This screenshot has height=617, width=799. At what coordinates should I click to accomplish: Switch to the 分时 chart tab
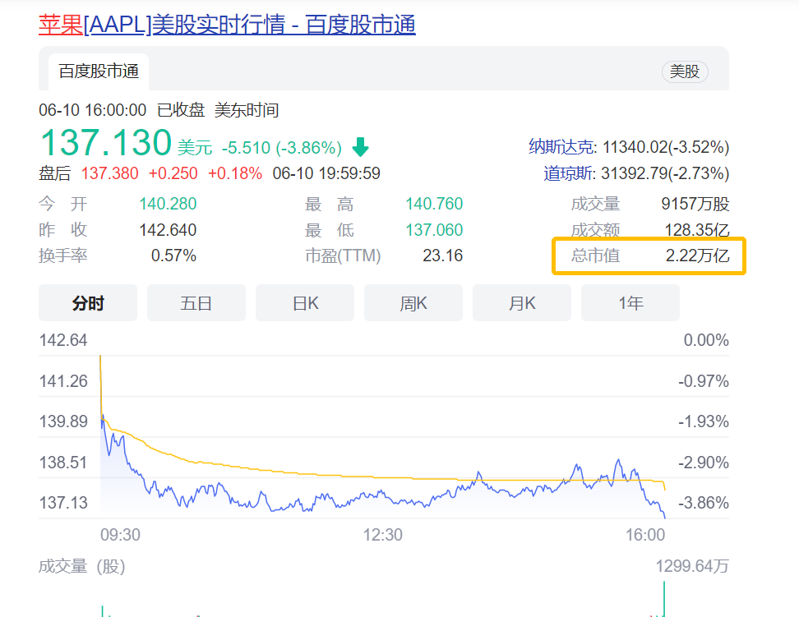point(88,303)
